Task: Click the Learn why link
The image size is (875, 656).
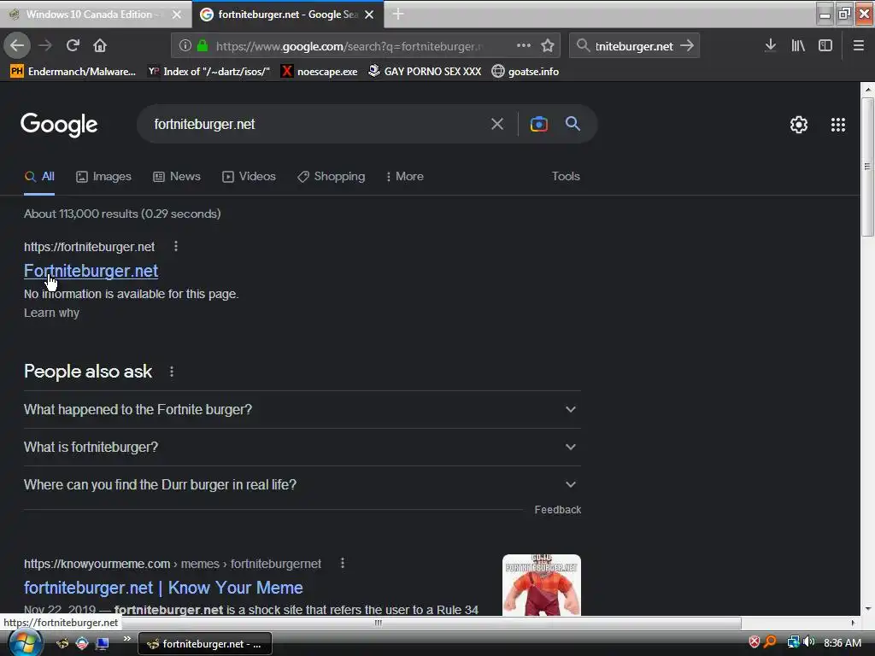Action: click(x=51, y=313)
